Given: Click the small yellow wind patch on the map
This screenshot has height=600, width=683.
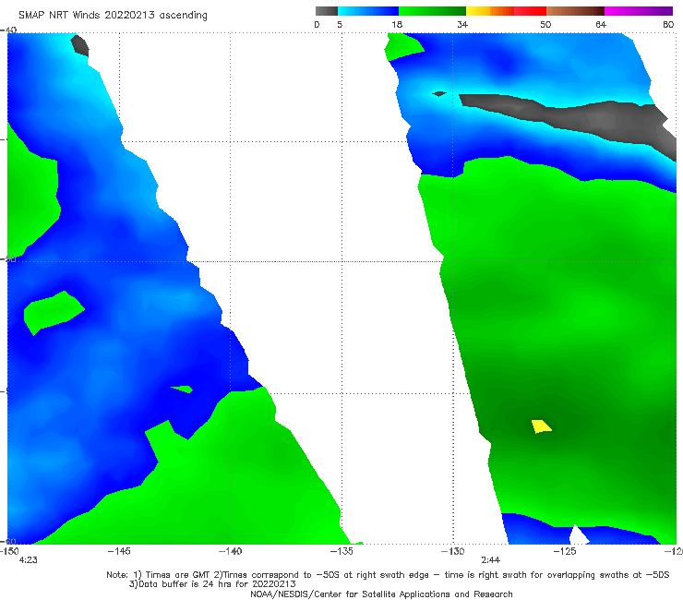Looking at the screenshot, I should click(x=542, y=426).
